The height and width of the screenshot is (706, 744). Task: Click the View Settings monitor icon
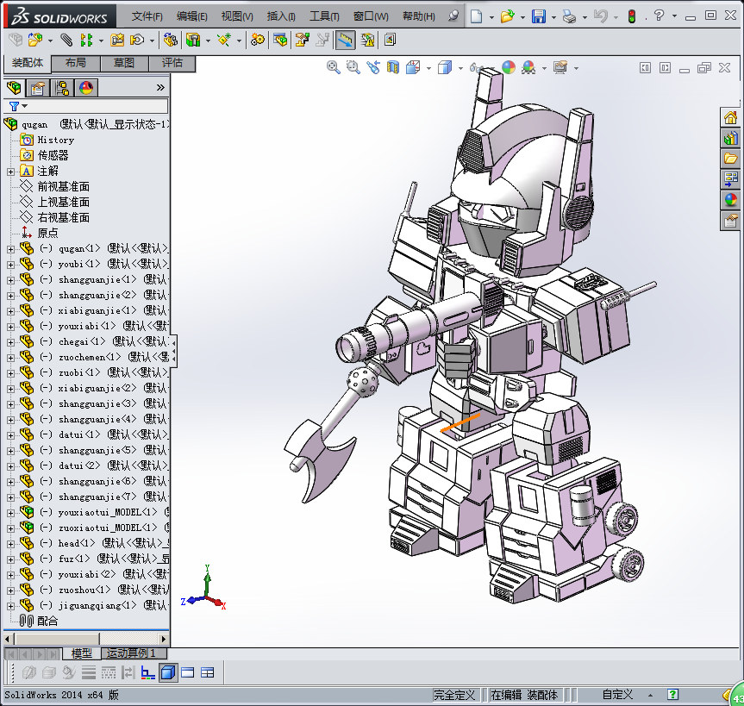(x=560, y=67)
